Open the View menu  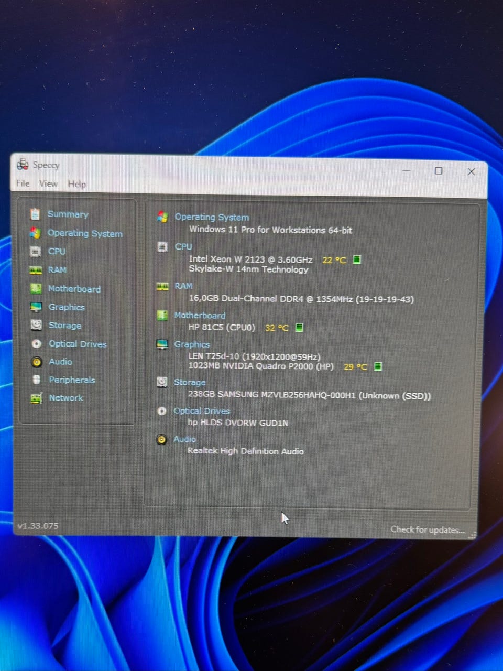(x=48, y=183)
